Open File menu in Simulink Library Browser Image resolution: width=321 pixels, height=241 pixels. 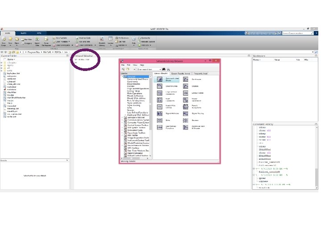[x=123, y=65]
